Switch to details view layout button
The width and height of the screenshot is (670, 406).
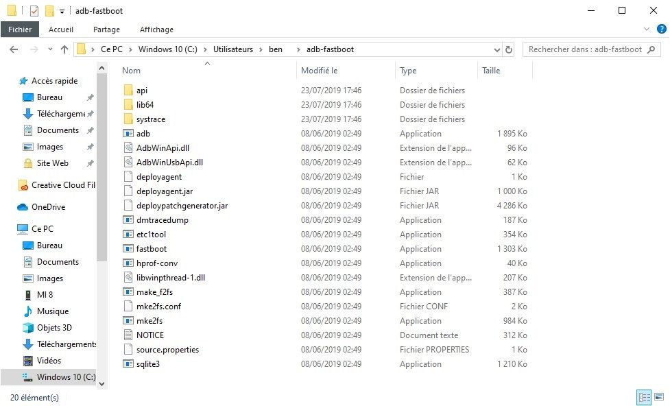[x=643, y=397]
